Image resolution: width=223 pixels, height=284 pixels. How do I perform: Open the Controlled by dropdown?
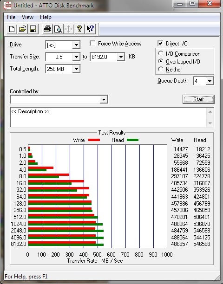(x=104, y=99)
